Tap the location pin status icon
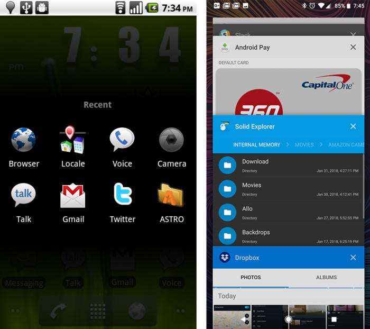Screen dimensions: 370x329 point(10,7)
